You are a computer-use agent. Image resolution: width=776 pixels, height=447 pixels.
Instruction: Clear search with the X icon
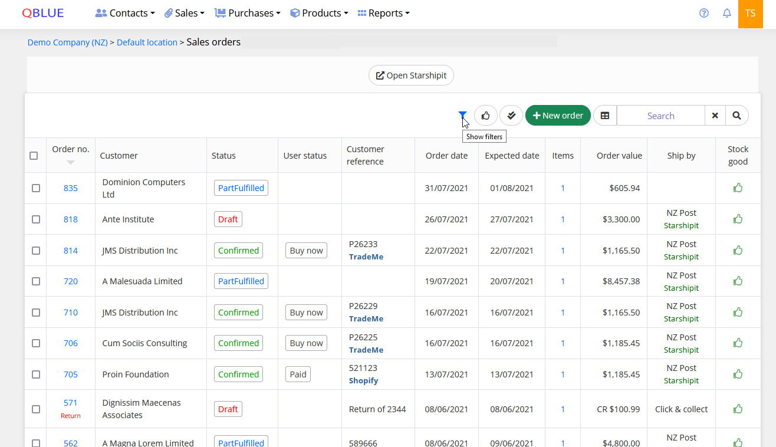click(715, 116)
